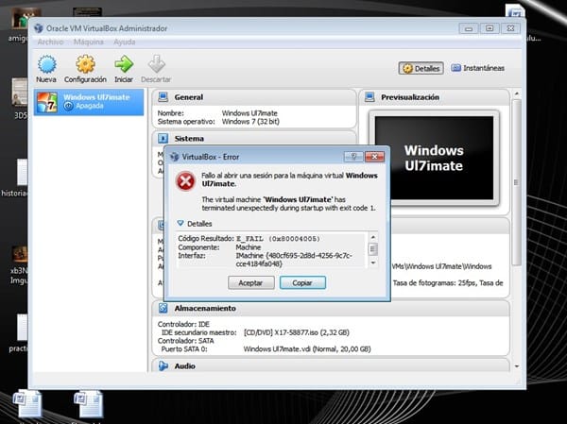Click the Windows Ul7imate preview thumbnail
Viewport: 567px width, 424px height.
point(434,158)
